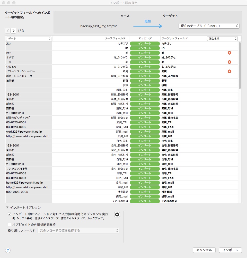
Task: Open the target table dropdown 現在のテーブル
Action: (x=209, y=26)
